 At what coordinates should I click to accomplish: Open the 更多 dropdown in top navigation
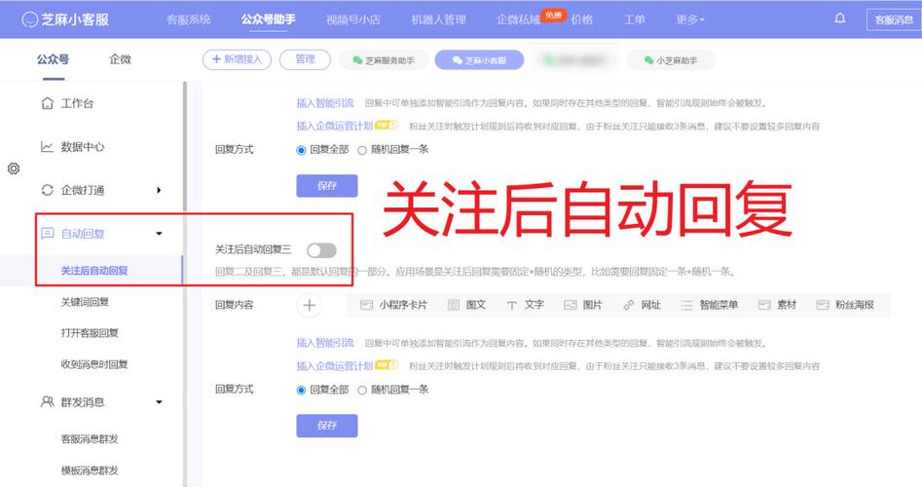point(689,19)
